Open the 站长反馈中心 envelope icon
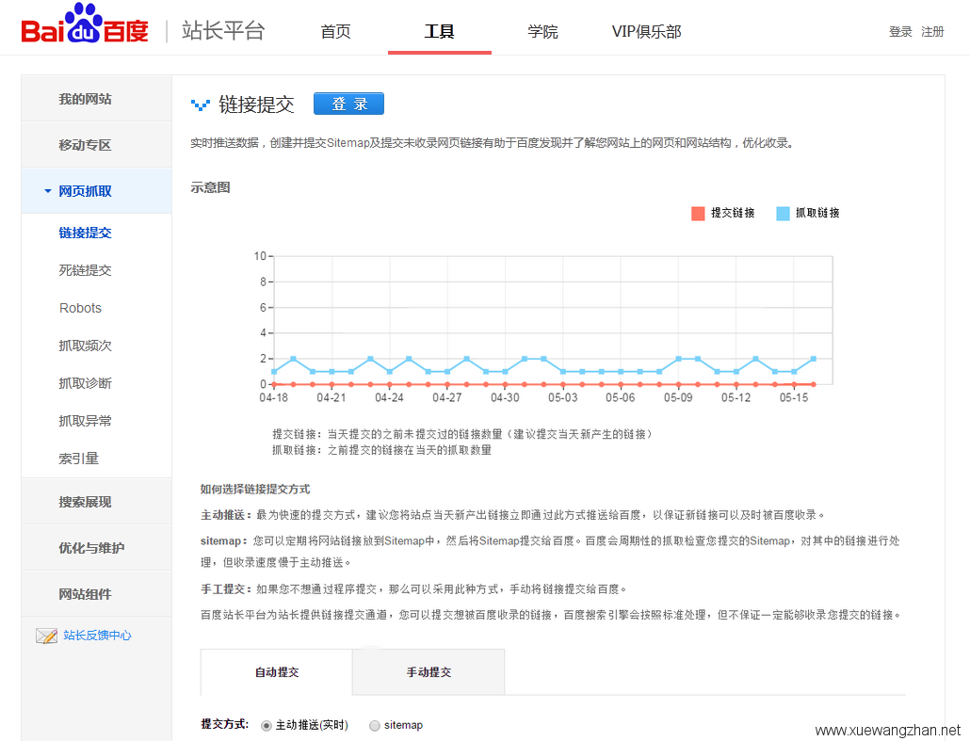 click(x=46, y=636)
